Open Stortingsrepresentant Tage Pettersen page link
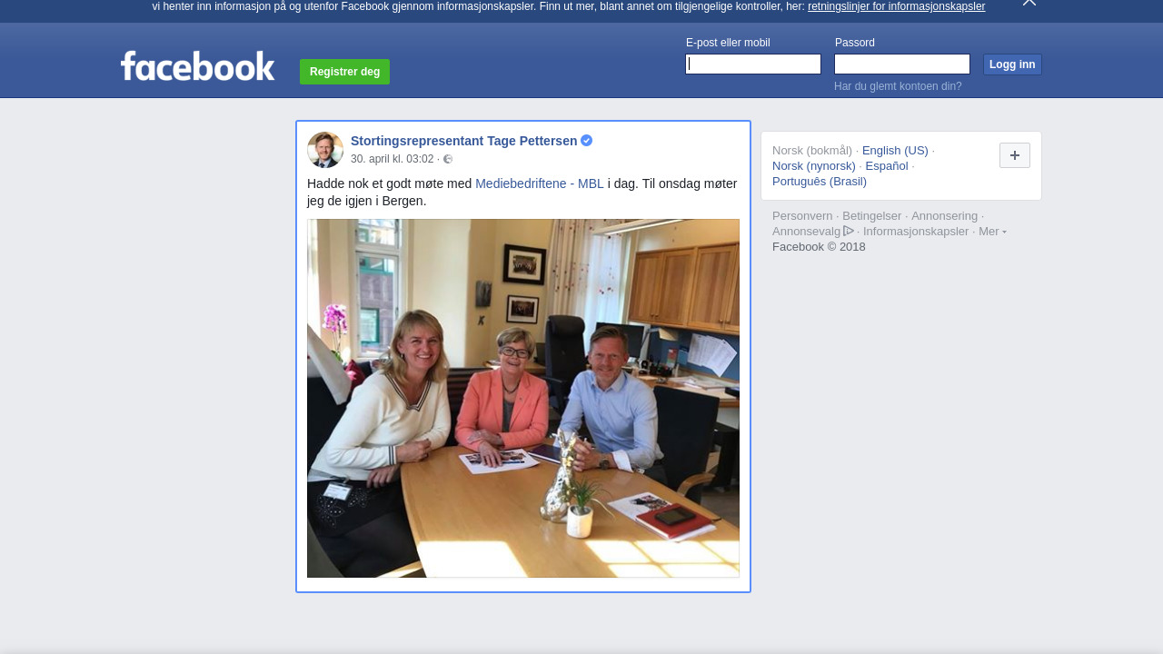 click(463, 141)
